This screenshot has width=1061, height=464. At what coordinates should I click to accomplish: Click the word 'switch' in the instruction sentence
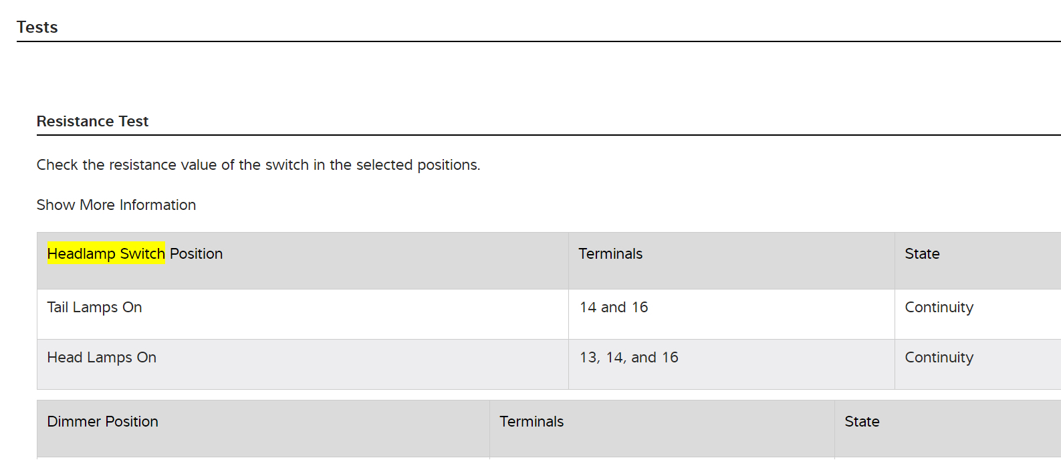click(x=287, y=165)
